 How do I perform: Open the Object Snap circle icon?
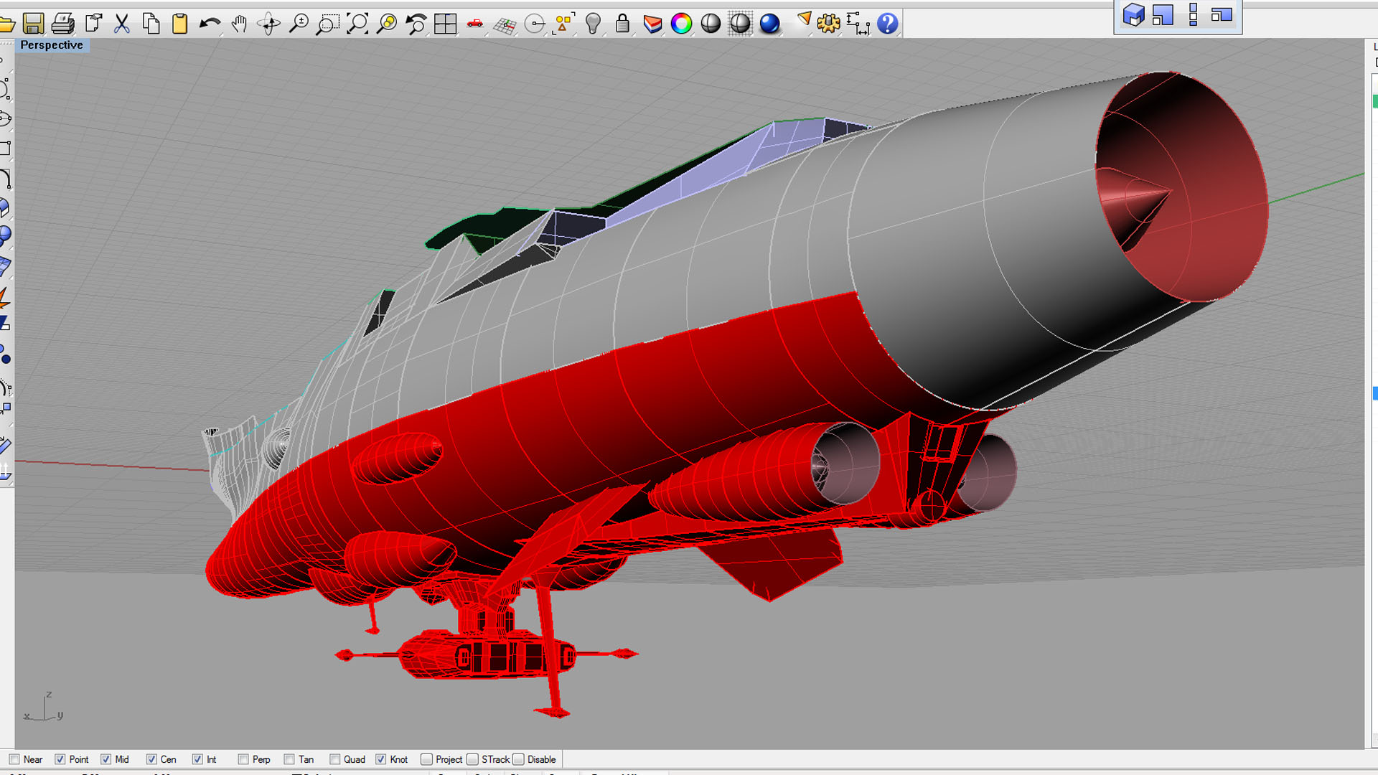coord(535,24)
